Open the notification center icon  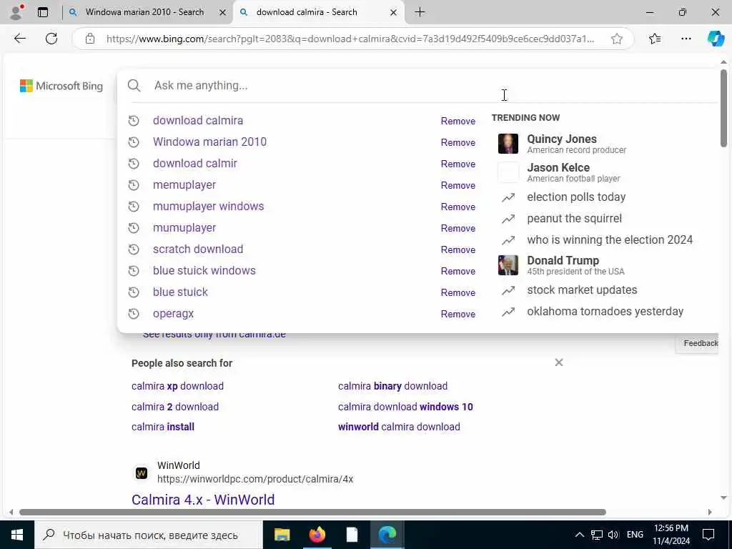pyautogui.click(x=708, y=535)
